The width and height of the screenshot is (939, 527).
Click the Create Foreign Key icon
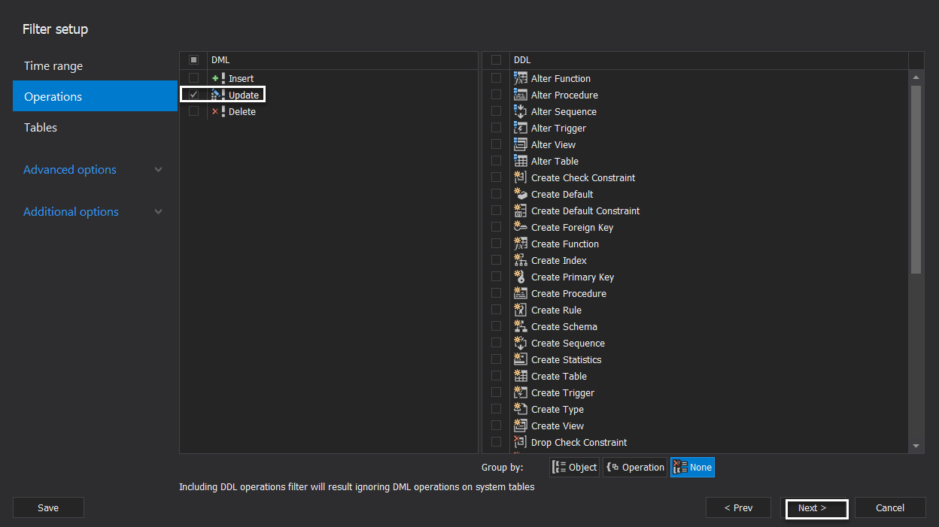pos(520,227)
